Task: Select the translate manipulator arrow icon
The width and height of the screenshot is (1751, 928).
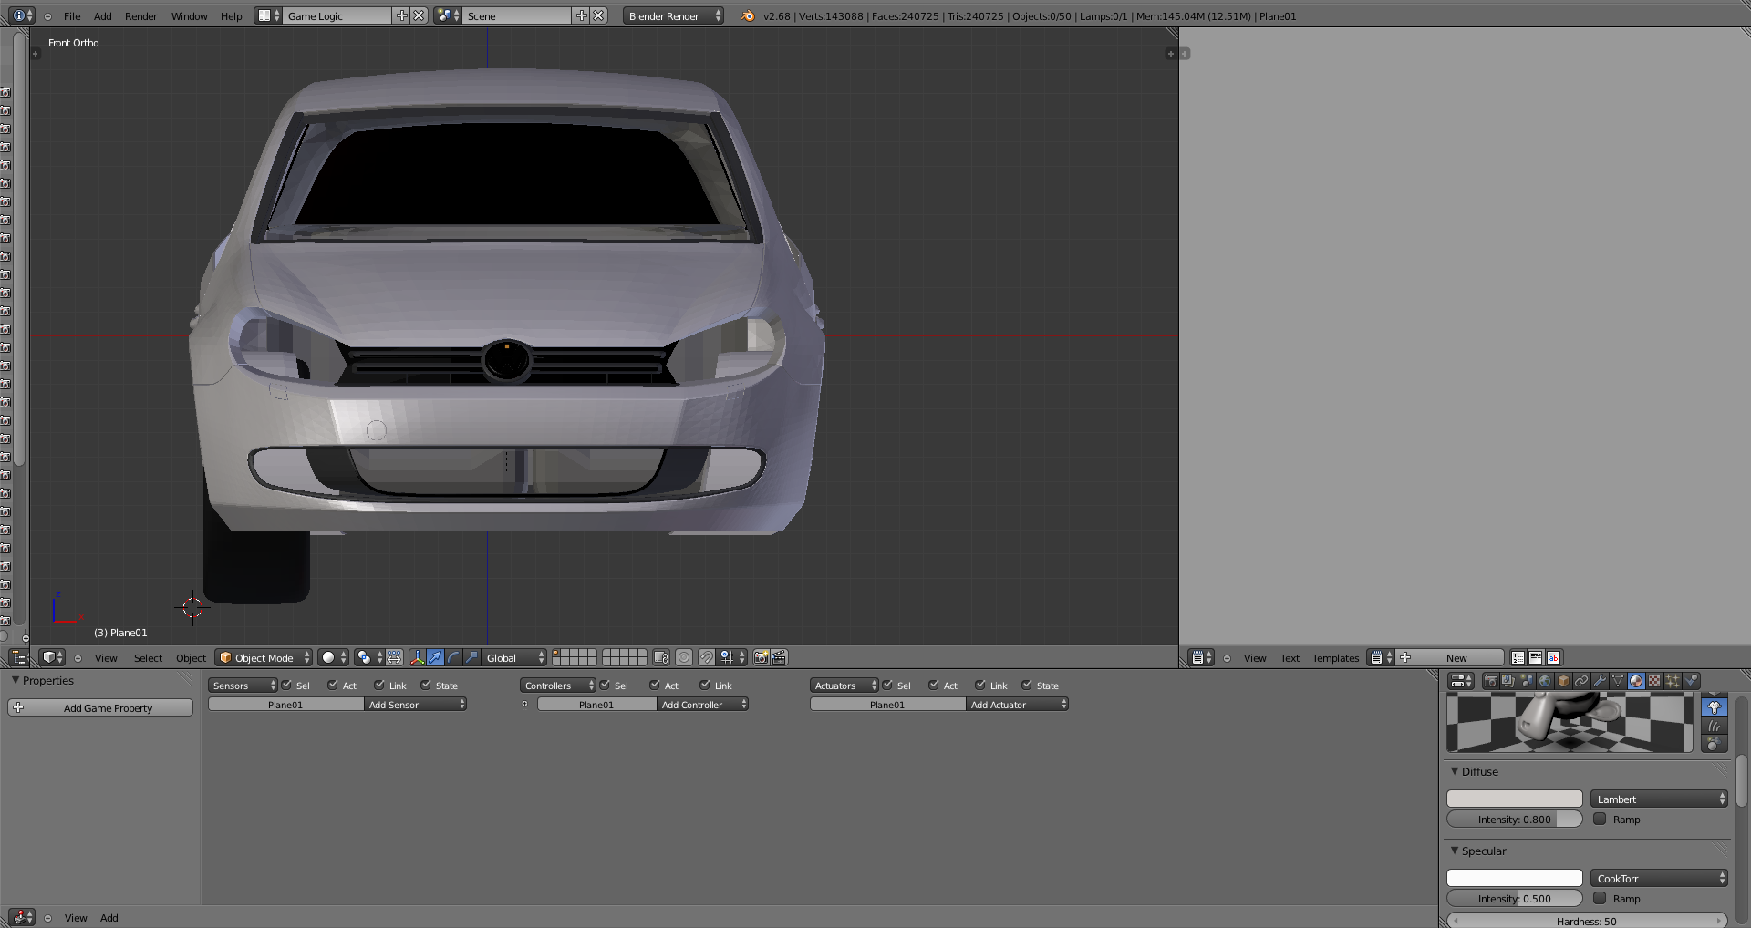Action: pyautogui.click(x=436, y=657)
